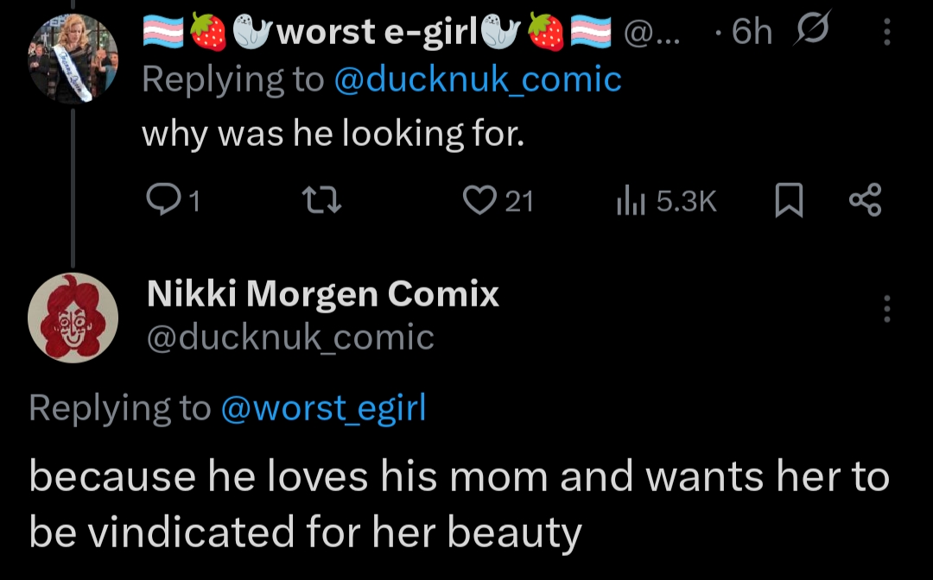Click the @ducknuk_comic handle under Nikki's name
Viewport: 933px width, 580px height.
click(x=290, y=337)
